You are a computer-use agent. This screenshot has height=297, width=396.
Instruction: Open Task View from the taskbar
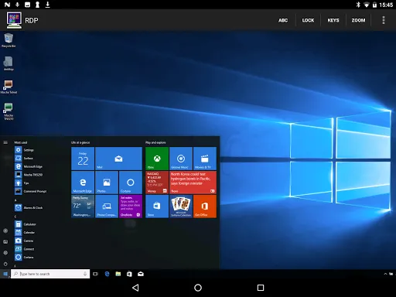point(95,274)
